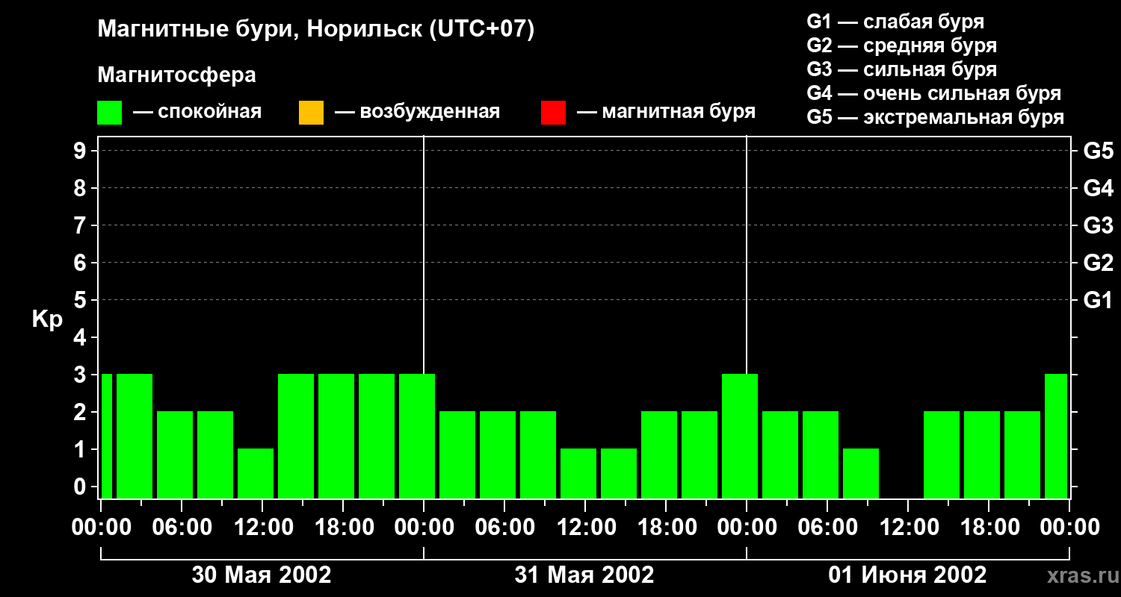Click the right-axis 'G5' label
The image size is (1121, 597).
pos(1099,151)
